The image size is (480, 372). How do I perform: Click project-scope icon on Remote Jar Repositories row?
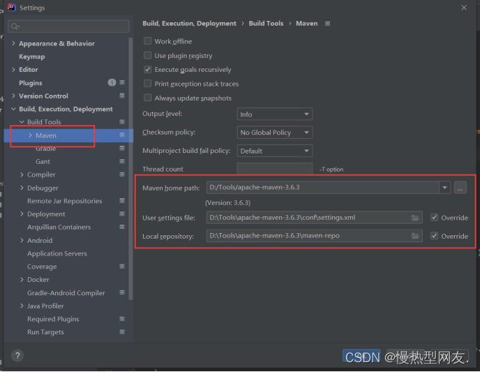coord(122,201)
